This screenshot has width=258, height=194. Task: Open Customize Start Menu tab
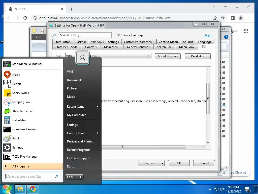(x=139, y=42)
